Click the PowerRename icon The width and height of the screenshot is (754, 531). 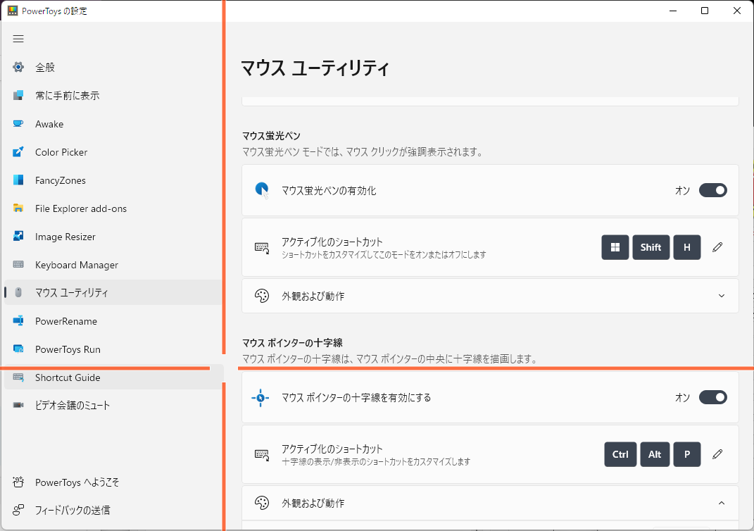[18, 321]
